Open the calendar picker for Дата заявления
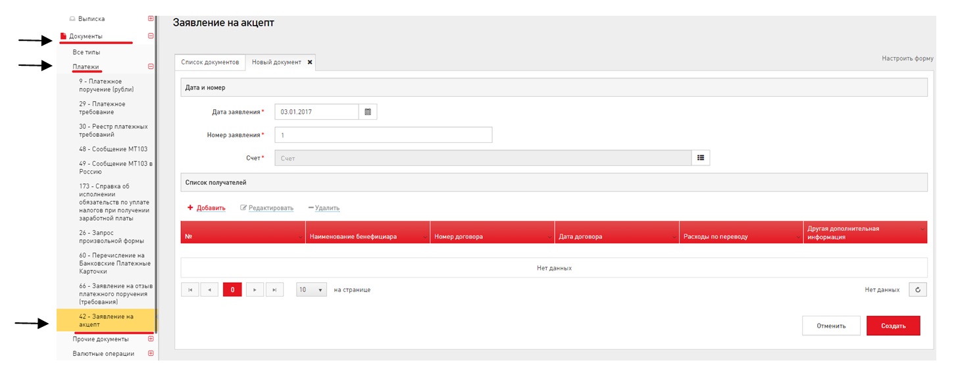958x371 pixels. coord(368,112)
